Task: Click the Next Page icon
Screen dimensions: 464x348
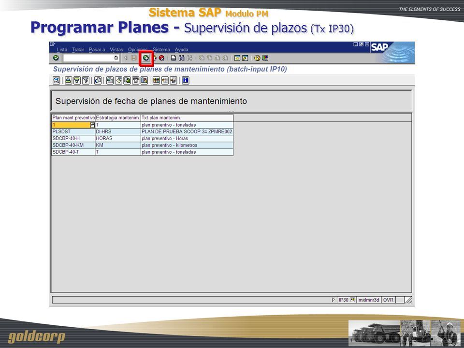Action: point(217,58)
